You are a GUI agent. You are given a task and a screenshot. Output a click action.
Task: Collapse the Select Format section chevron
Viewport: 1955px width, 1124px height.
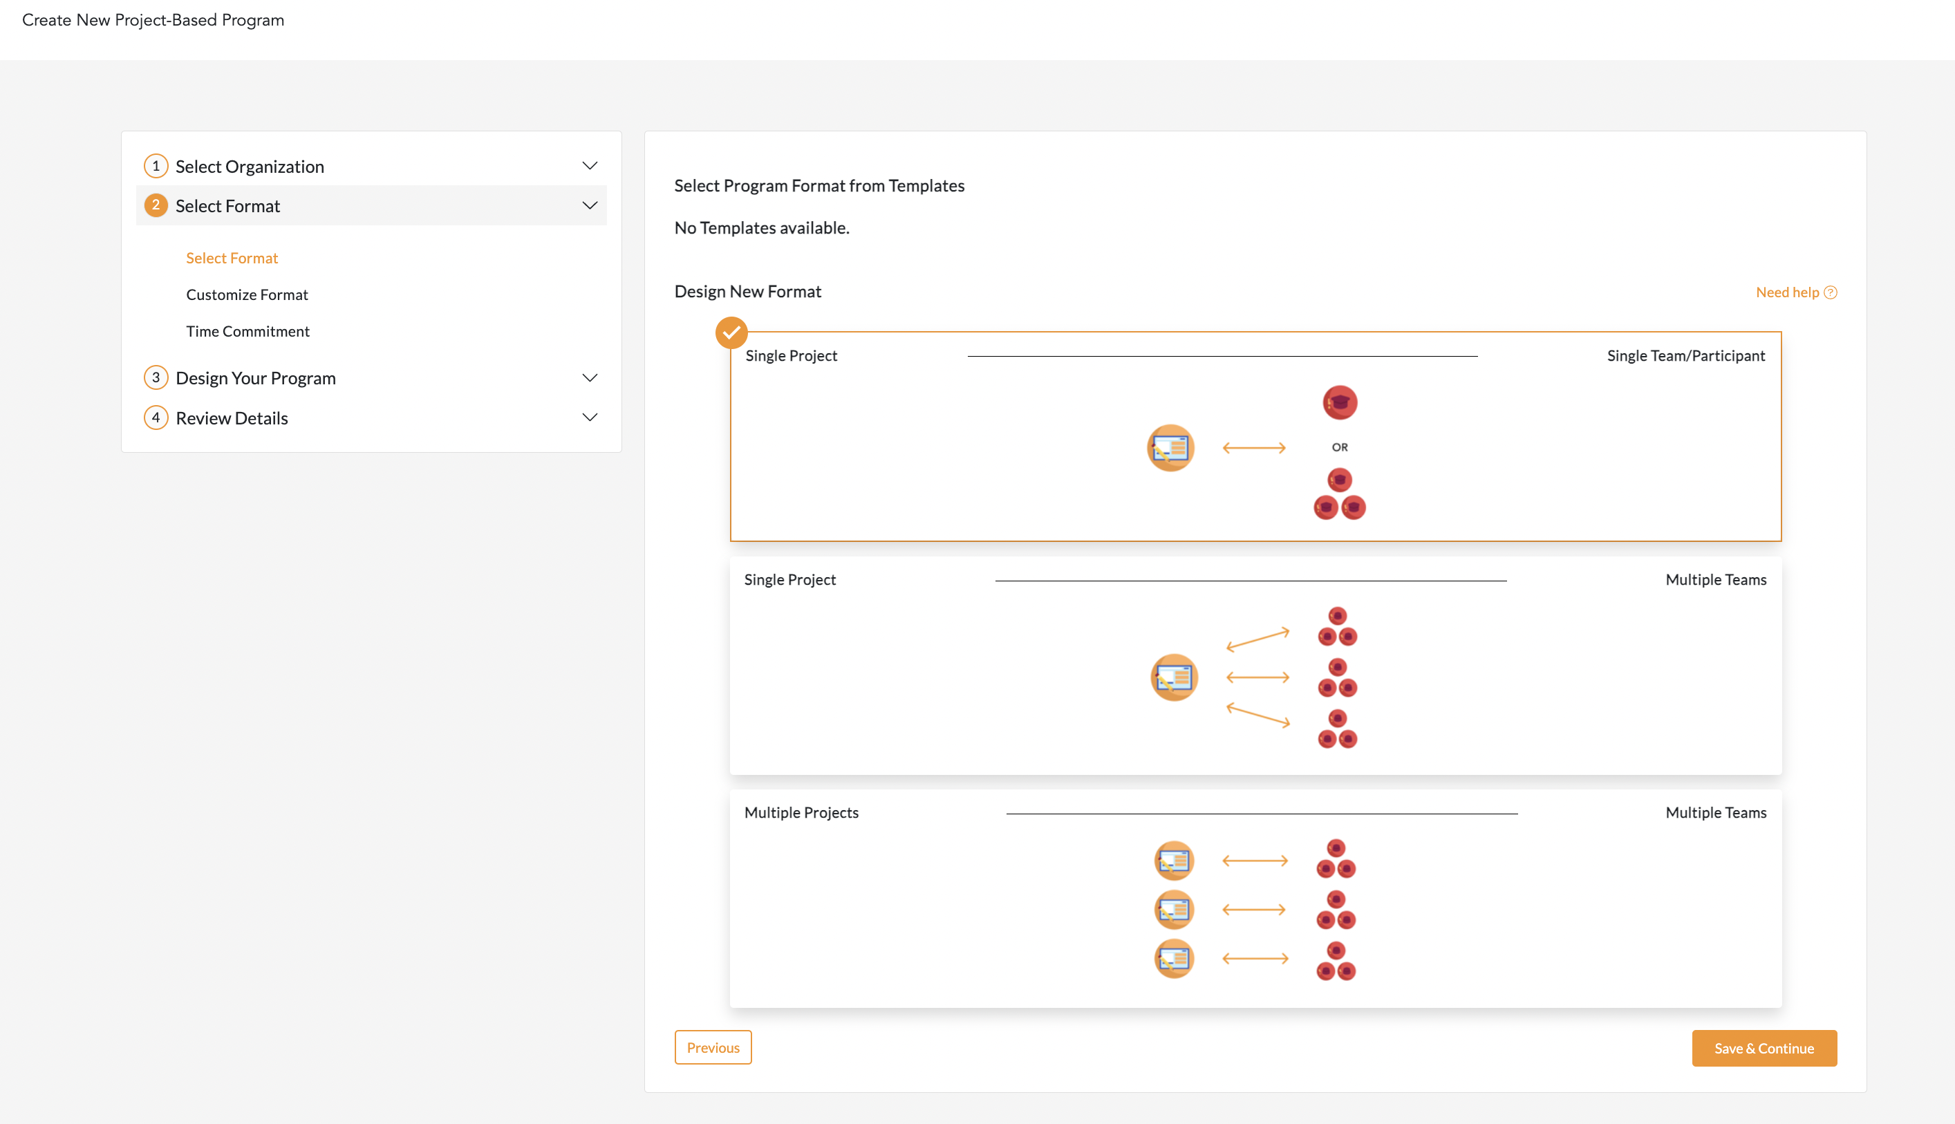[590, 205]
